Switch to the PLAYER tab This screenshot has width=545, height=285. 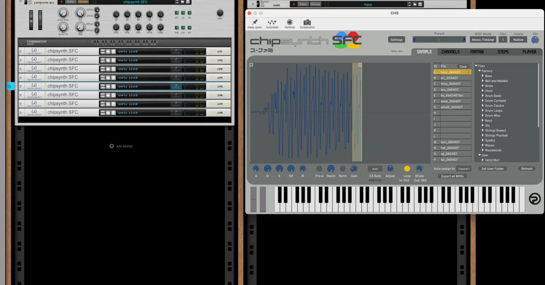pos(529,52)
